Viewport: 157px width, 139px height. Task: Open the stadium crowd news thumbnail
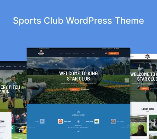(x=138, y=125)
